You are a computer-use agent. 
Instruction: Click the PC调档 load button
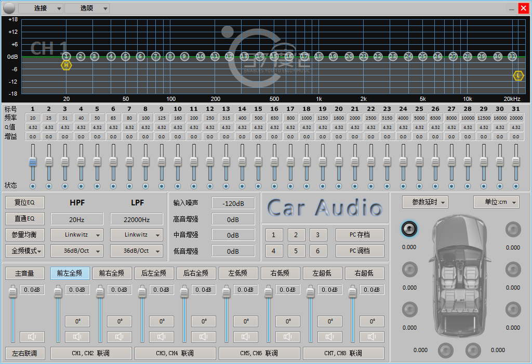click(360, 251)
